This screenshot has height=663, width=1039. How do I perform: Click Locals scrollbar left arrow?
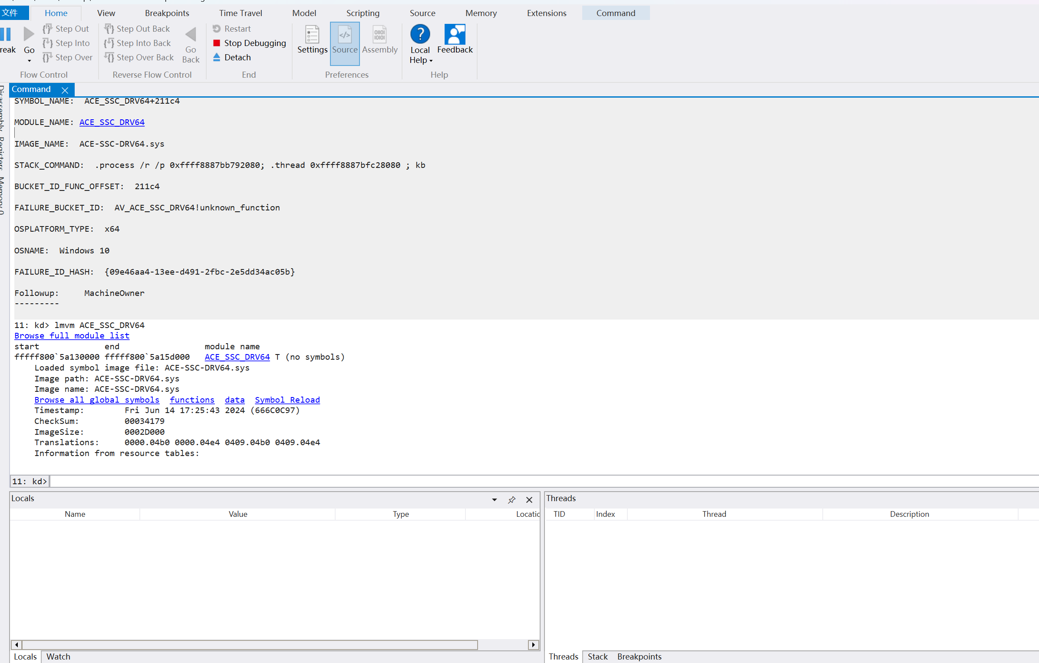pos(16,645)
